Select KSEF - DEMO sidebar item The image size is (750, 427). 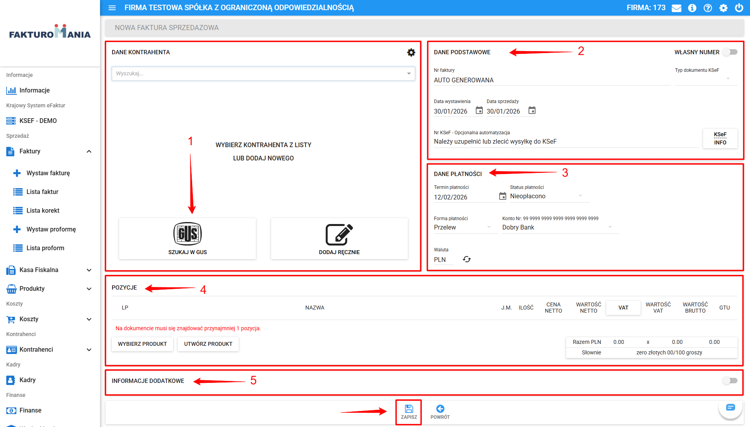pyautogui.click(x=38, y=121)
